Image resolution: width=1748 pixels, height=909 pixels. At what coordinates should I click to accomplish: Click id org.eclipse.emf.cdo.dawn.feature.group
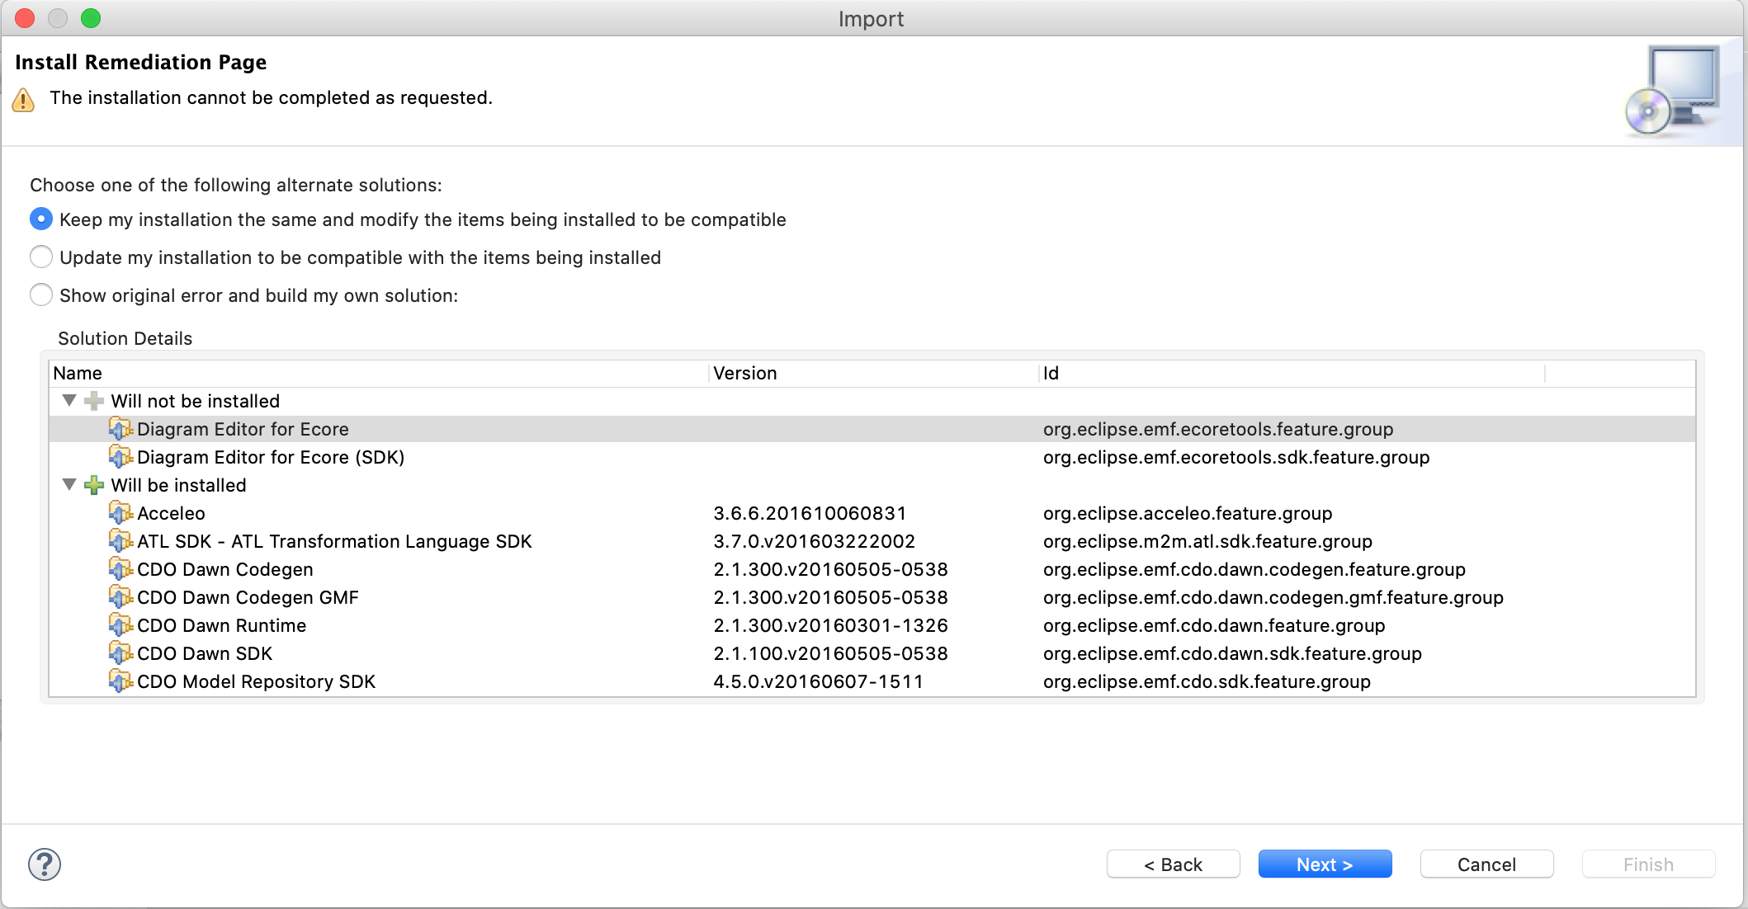(x=1214, y=625)
